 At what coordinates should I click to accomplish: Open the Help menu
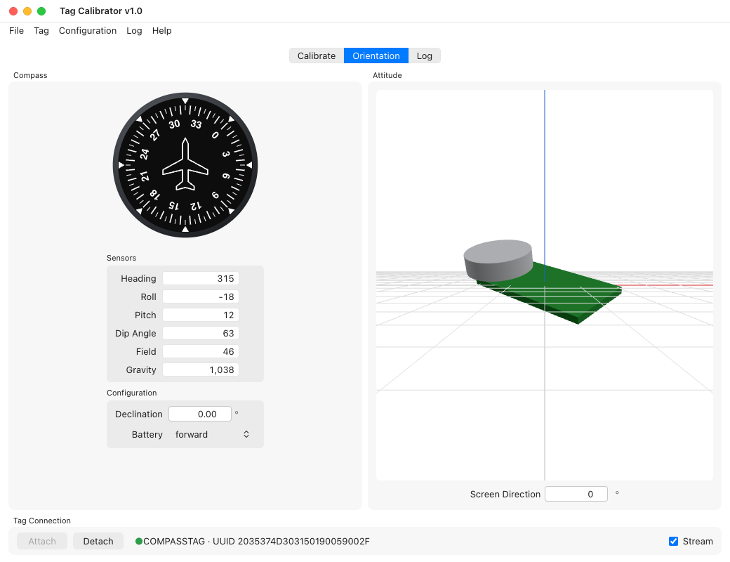click(161, 31)
